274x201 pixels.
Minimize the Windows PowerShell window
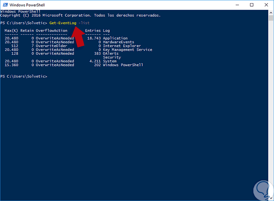coord(234,5)
